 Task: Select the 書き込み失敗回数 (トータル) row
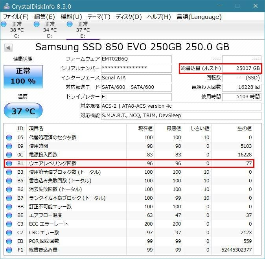[129, 181]
